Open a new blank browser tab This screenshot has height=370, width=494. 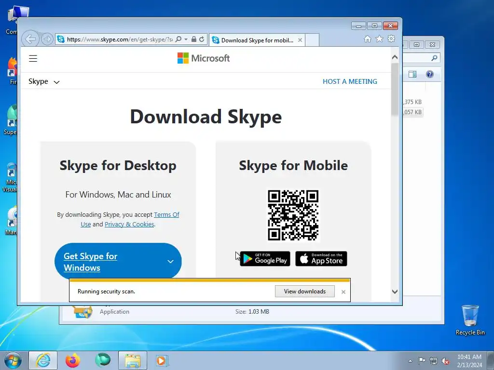point(312,40)
